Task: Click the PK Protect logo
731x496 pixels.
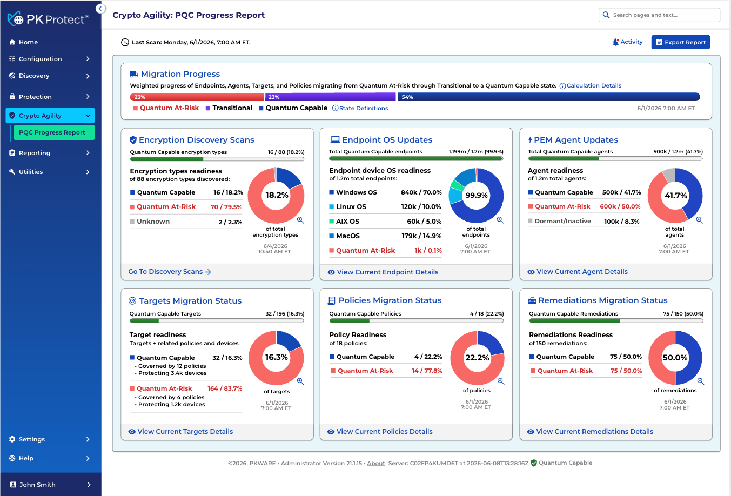Action: tap(48, 19)
